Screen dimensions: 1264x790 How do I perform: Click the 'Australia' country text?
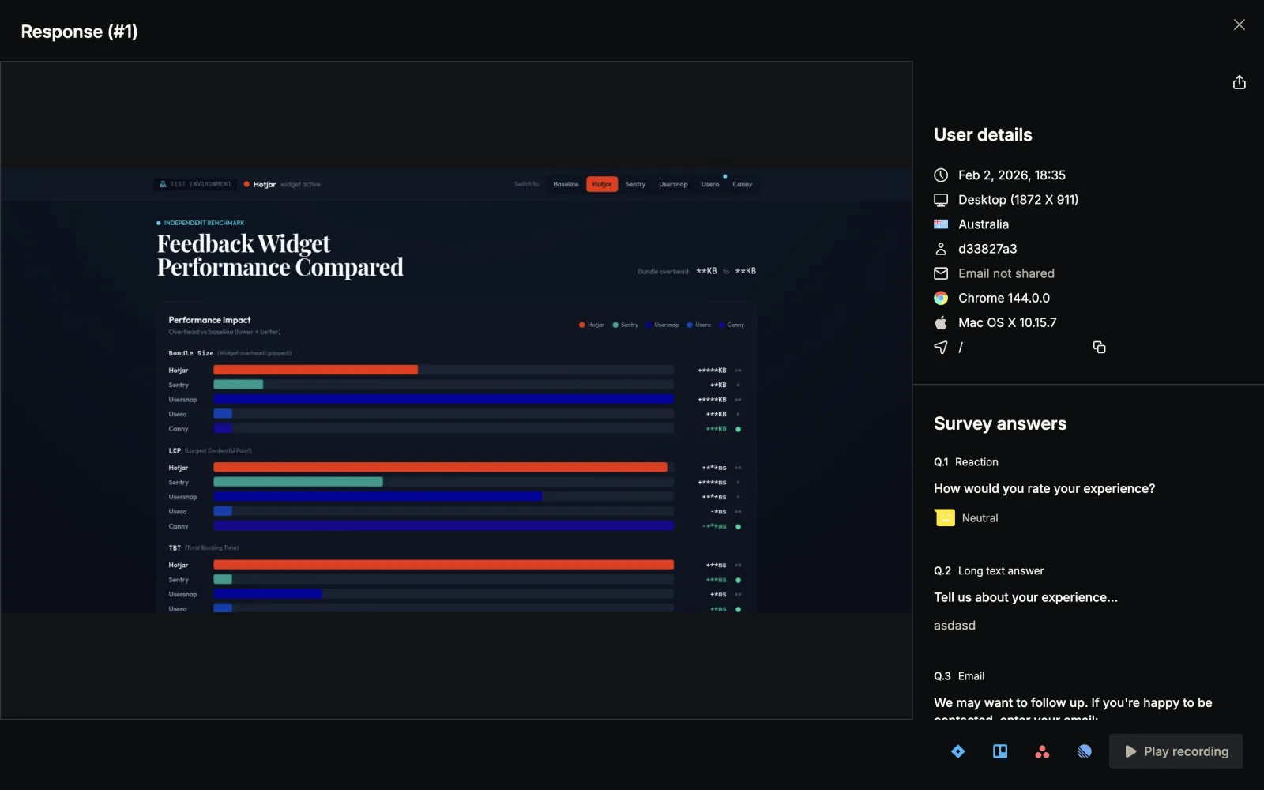[984, 224]
